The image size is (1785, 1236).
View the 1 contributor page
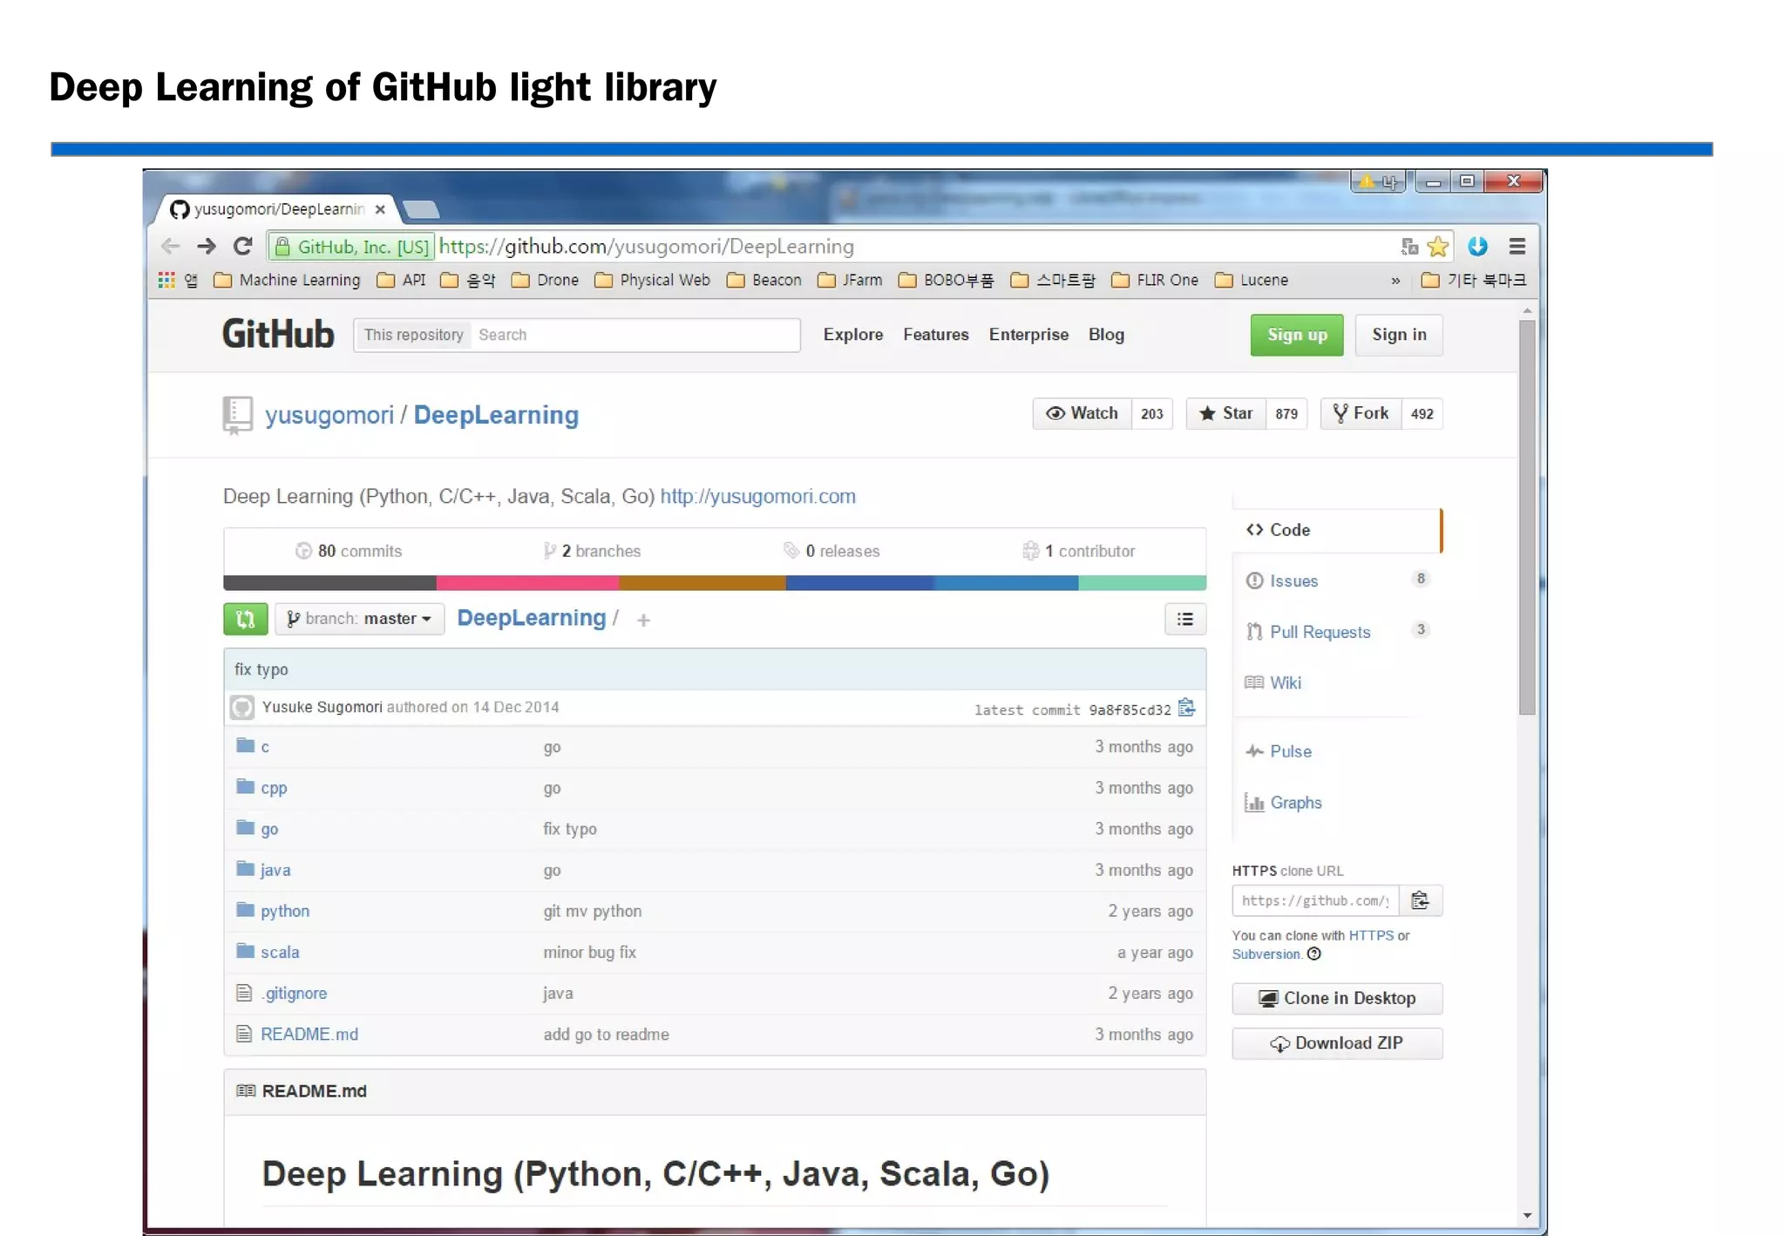click(1078, 551)
